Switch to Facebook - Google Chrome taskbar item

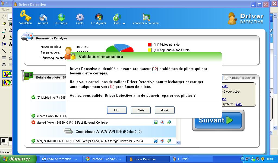pyautogui.click(x=105, y=159)
